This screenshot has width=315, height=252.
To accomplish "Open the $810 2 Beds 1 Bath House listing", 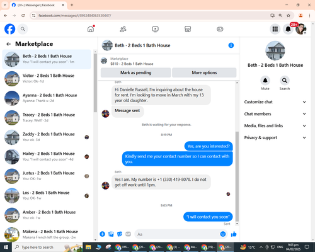I will pyautogui.click(x=132, y=64).
